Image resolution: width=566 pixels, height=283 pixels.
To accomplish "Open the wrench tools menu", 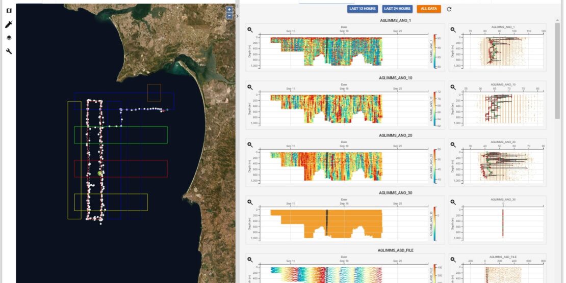I will click(9, 51).
